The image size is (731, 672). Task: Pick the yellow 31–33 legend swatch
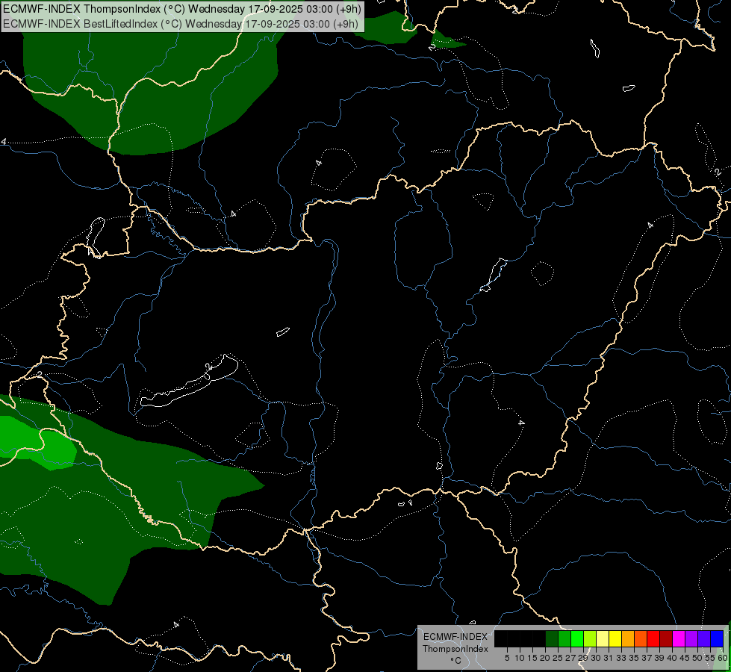[615, 638]
